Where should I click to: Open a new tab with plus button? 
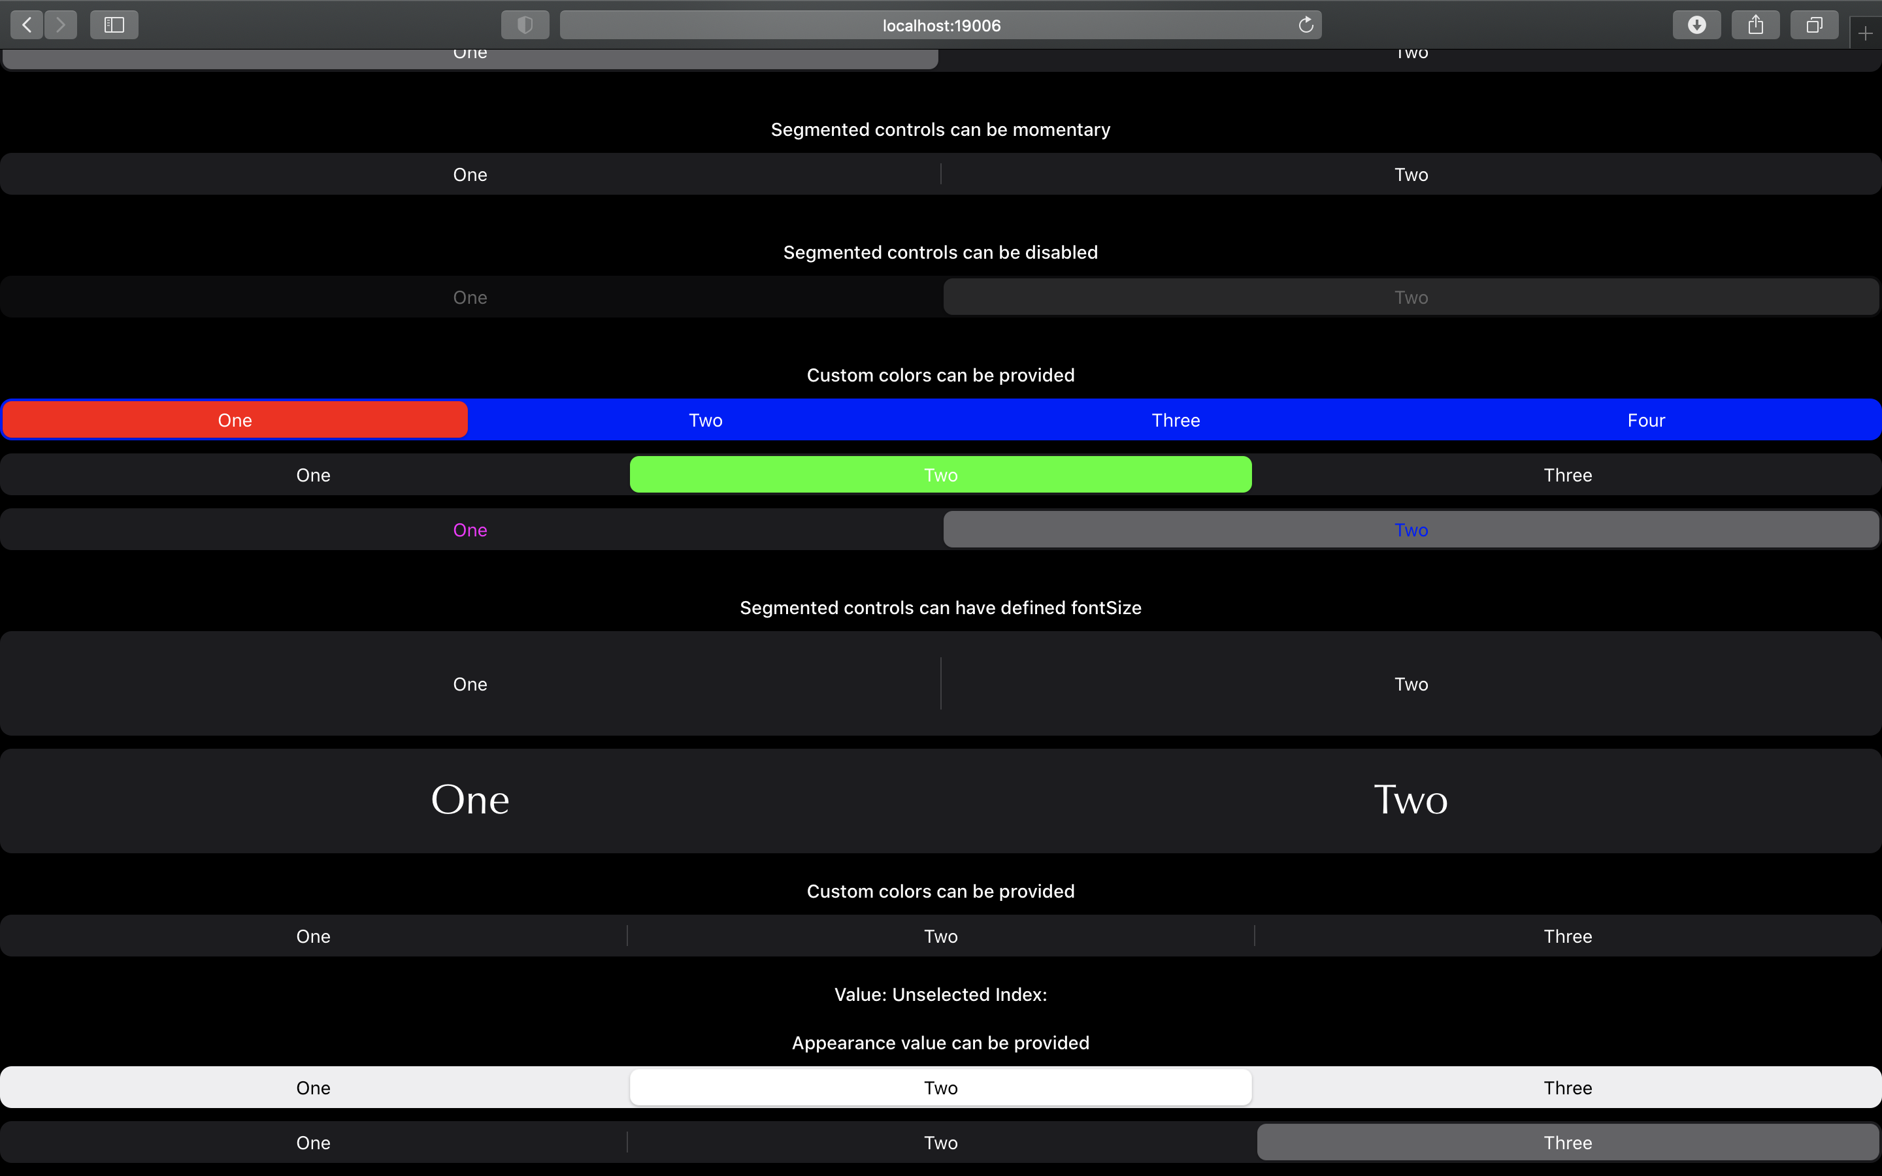[1865, 33]
